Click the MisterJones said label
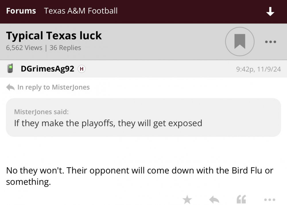 click(x=41, y=112)
